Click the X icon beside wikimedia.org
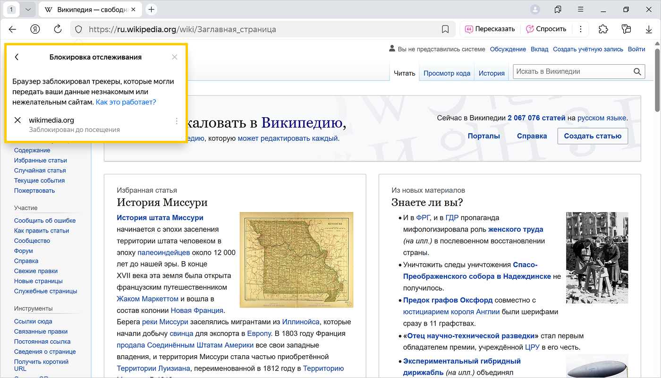The height and width of the screenshot is (378, 661). (x=17, y=120)
